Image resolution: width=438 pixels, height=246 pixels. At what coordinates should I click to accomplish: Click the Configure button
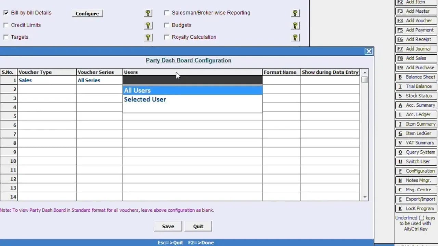point(87,14)
